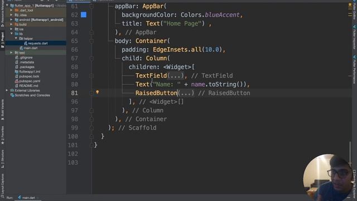Click name.toString() on line 80
This screenshot has height=201, width=357.
click(x=219, y=84)
